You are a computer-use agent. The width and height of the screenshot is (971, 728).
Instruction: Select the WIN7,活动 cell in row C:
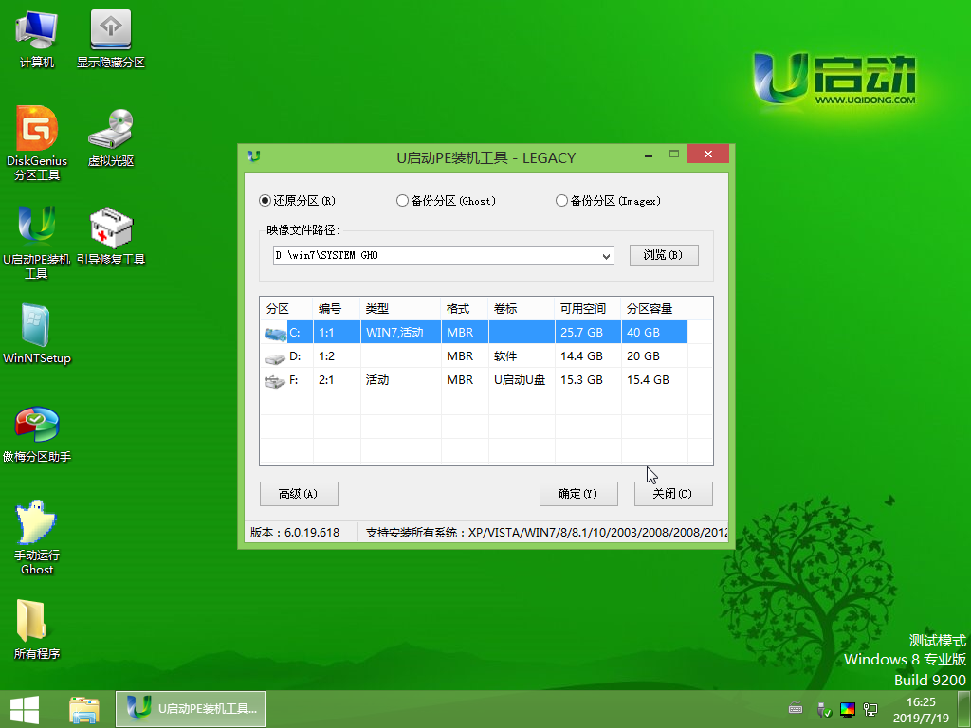coord(401,333)
